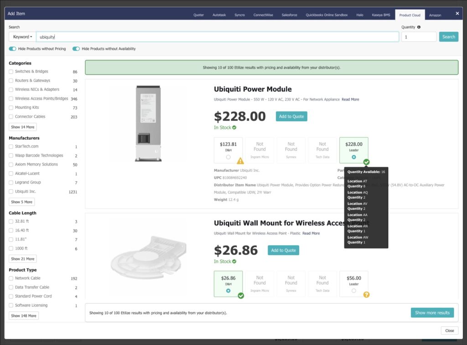Check Wasp Barcode Technologies manufacturer

pyautogui.click(x=11, y=155)
